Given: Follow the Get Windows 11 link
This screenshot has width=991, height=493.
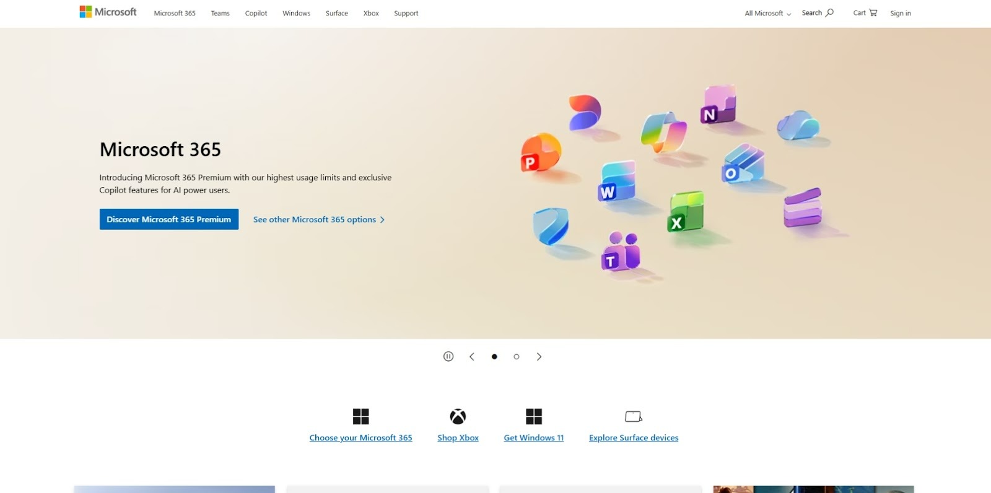Looking at the screenshot, I should [534, 438].
